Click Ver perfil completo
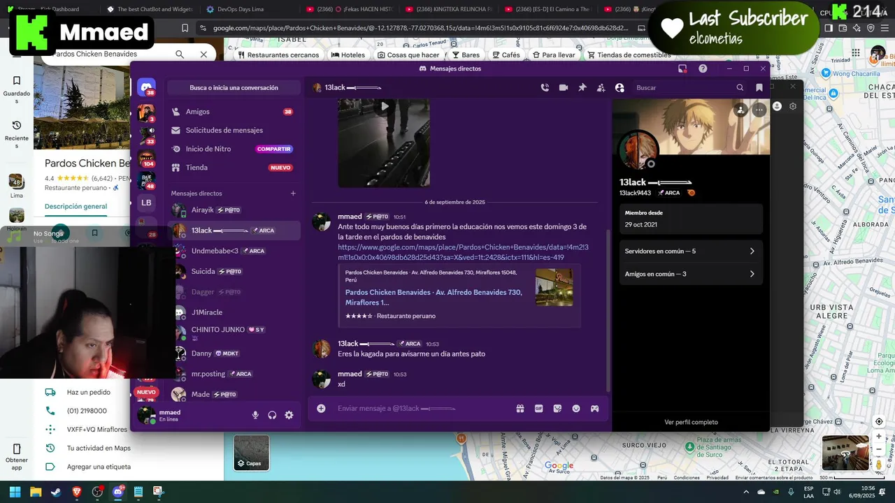Screen dimensions: 895x503 (691, 422)
